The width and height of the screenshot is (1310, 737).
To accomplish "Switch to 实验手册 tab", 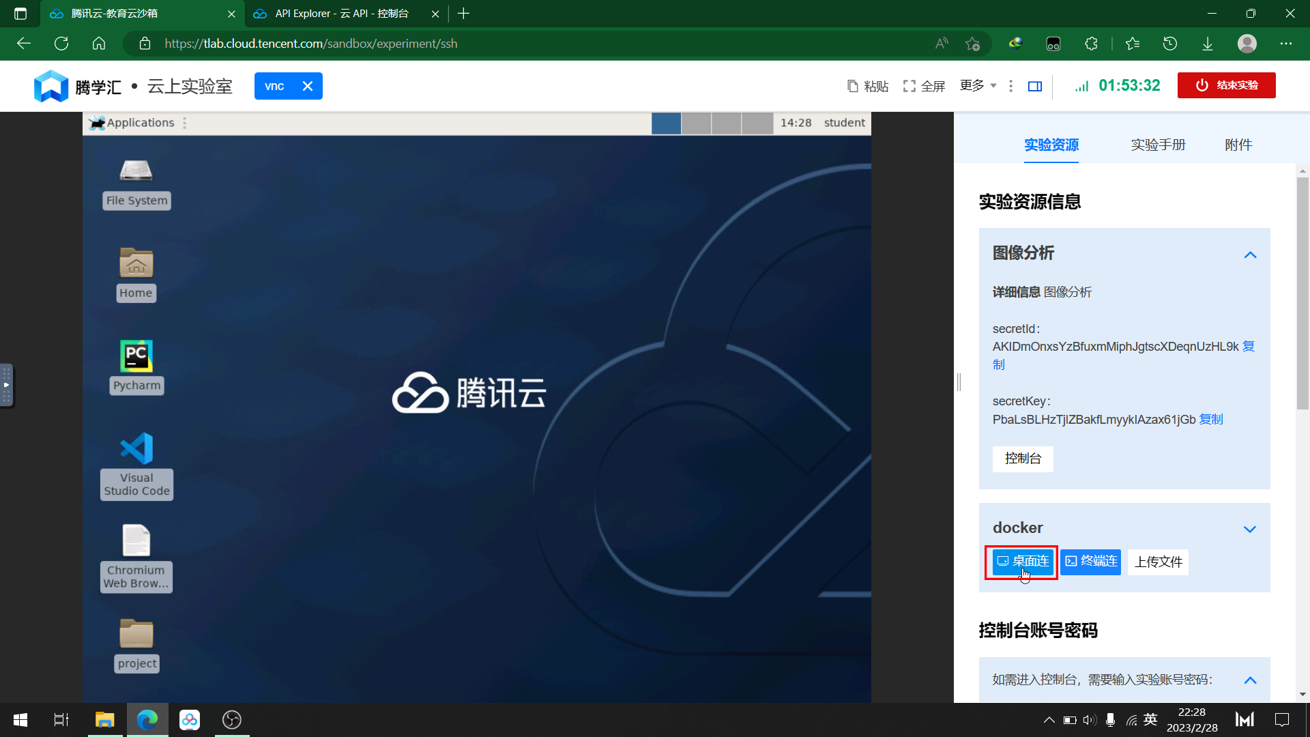I will click(x=1158, y=145).
